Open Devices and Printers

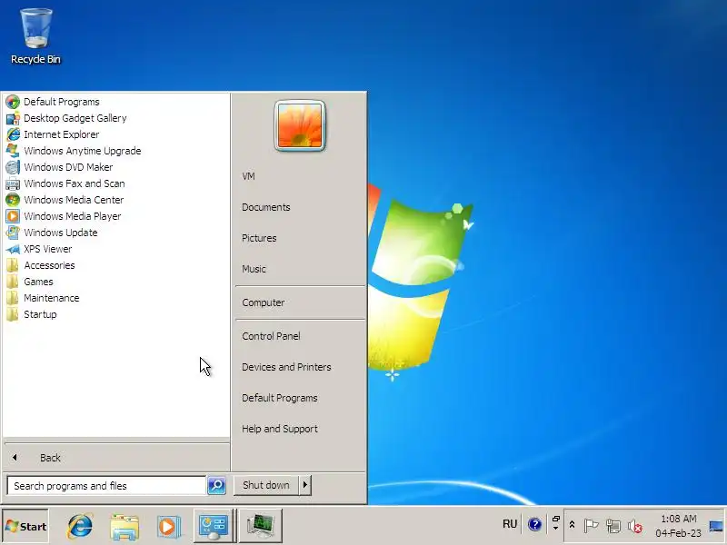[286, 367]
